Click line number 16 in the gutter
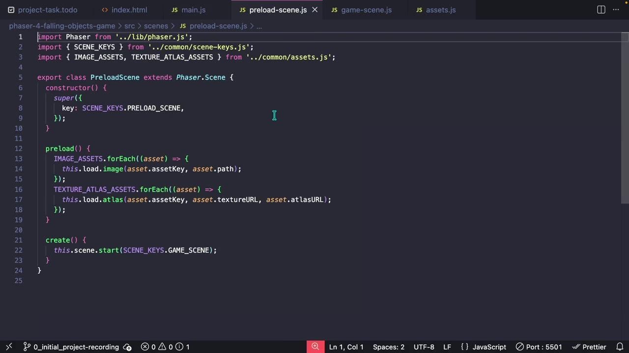The image size is (629, 353). click(19, 189)
